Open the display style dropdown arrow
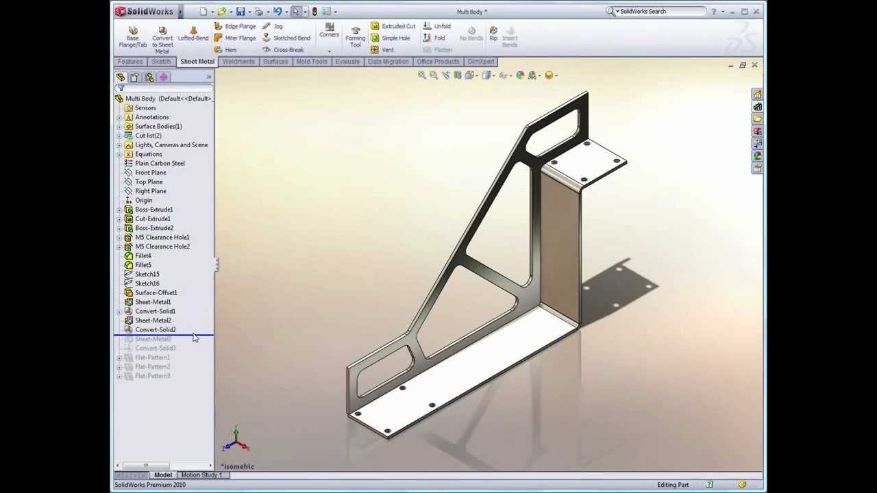 (493, 75)
